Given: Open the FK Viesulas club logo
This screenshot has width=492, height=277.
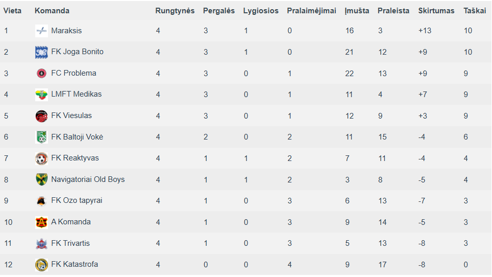Looking at the screenshot, I should coord(41,116).
